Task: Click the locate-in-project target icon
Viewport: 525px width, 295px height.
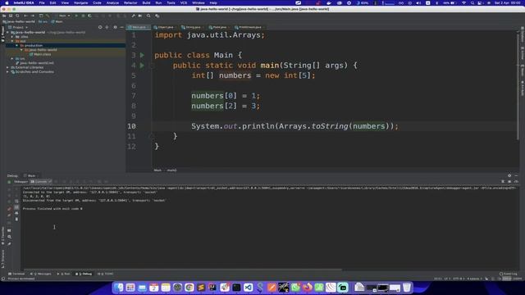Action: pyautogui.click(x=100, y=27)
